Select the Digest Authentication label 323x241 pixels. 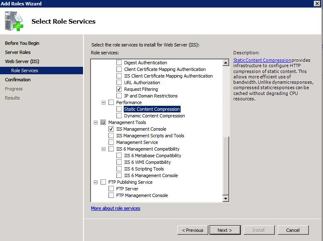pos(146,63)
